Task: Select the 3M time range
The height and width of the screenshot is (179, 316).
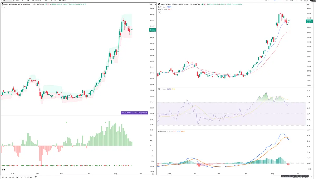Action: (13, 177)
